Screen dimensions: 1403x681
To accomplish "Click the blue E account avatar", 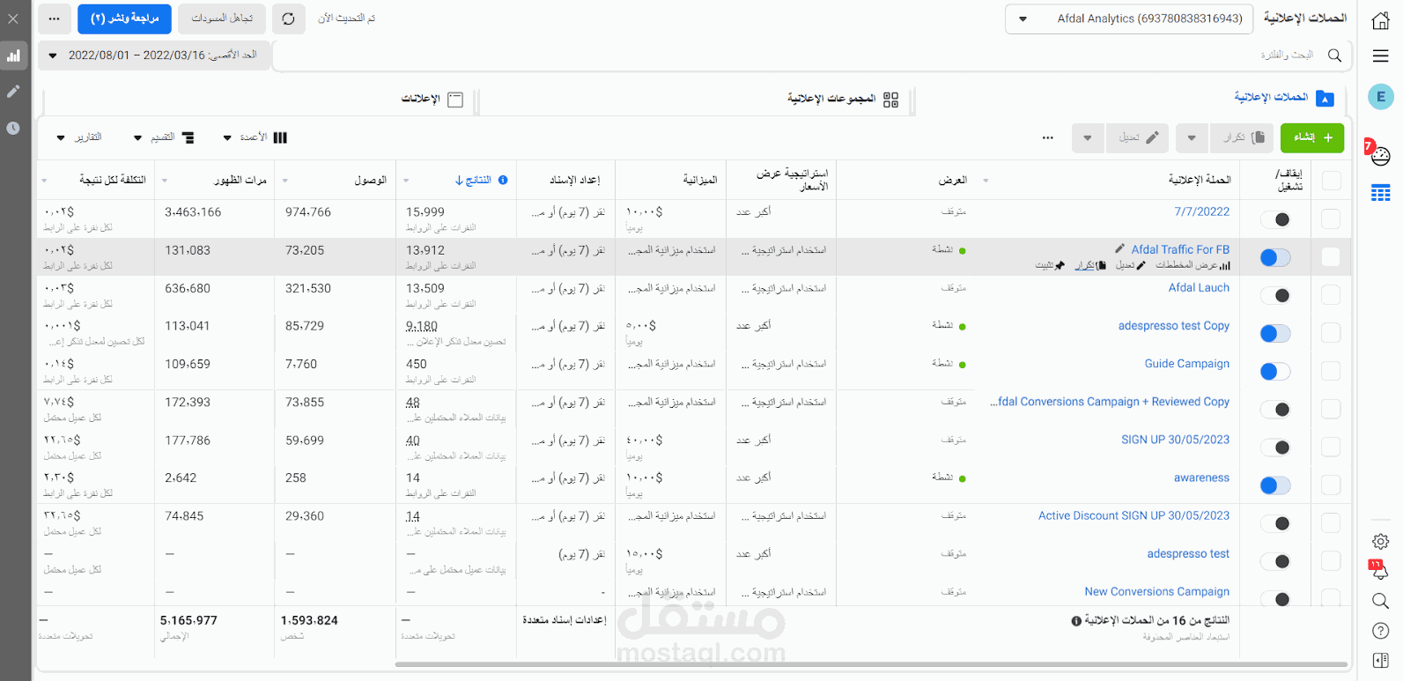I will pos(1380,97).
